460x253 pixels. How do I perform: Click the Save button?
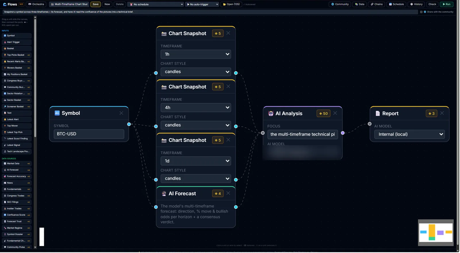[96, 4]
